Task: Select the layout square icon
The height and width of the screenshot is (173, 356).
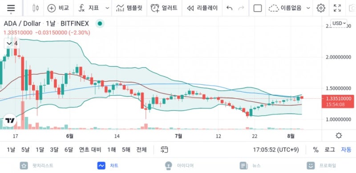Action: click(x=258, y=8)
